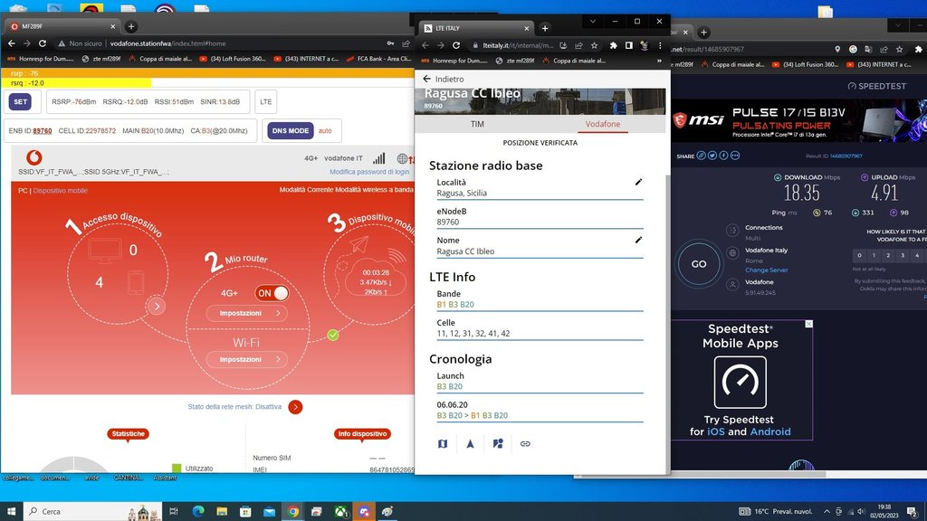
Task: Click the translate icon in Speedtest address bar
Action: tap(868, 49)
